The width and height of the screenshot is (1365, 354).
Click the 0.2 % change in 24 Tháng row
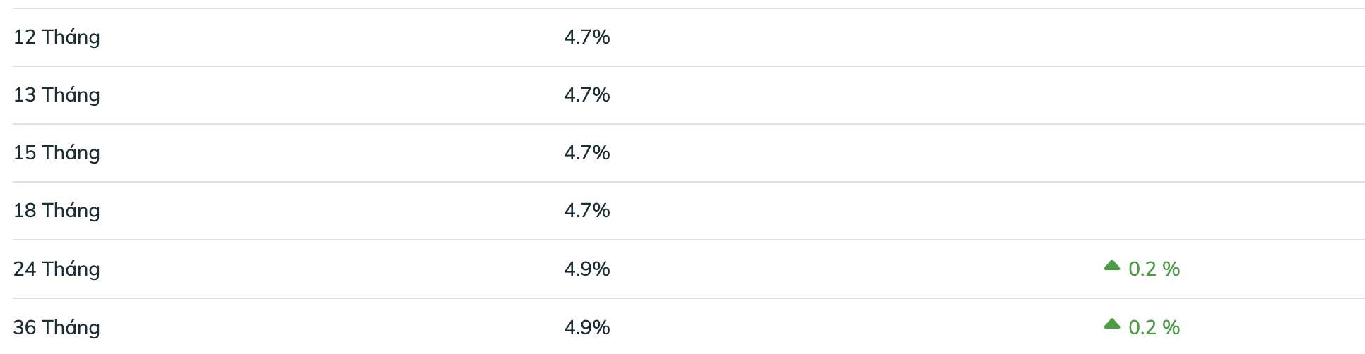pyautogui.click(x=1154, y=269)
